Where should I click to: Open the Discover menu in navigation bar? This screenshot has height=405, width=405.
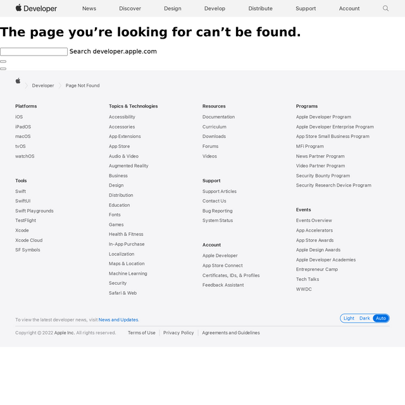[130, 8]
